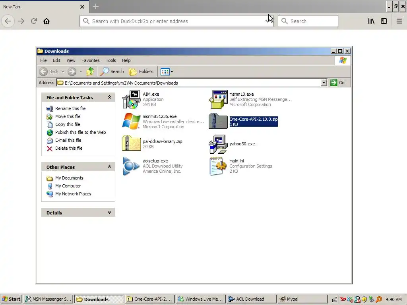
Task: Click the Downloads taskbar button
Action: 99,299
